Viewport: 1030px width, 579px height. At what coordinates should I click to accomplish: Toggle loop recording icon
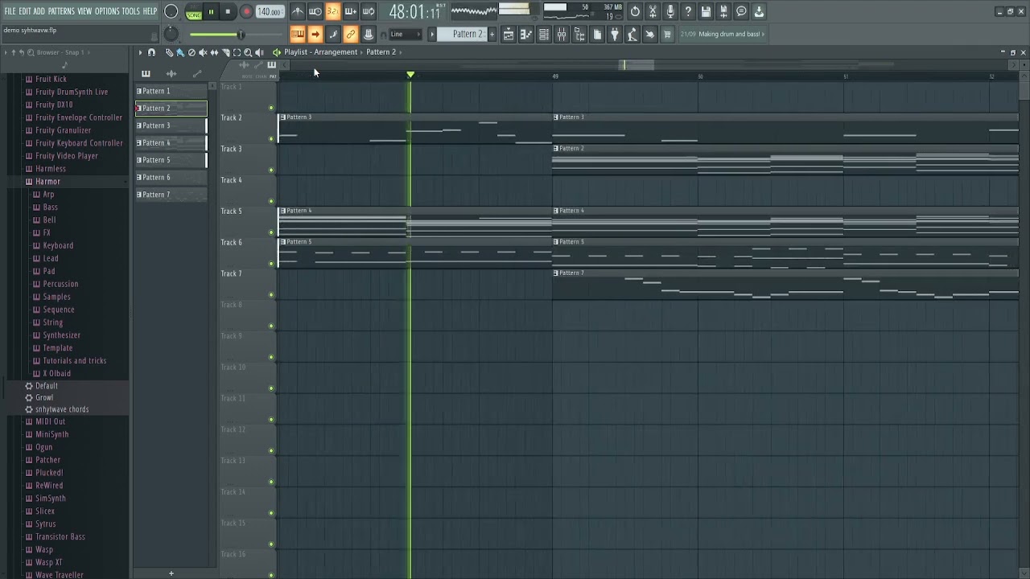tap(369, 11)
